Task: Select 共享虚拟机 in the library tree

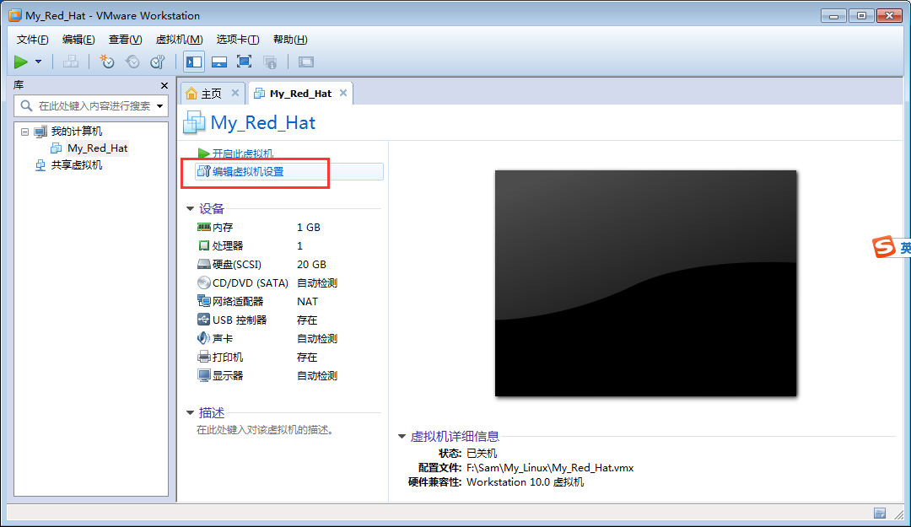Action: pos(76,165)
